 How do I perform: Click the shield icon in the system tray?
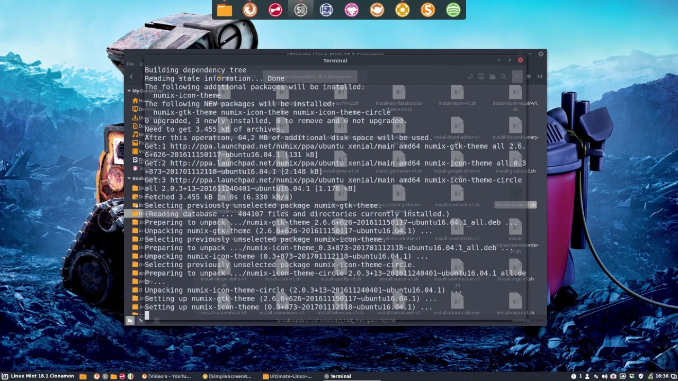(x=641, y=376)
